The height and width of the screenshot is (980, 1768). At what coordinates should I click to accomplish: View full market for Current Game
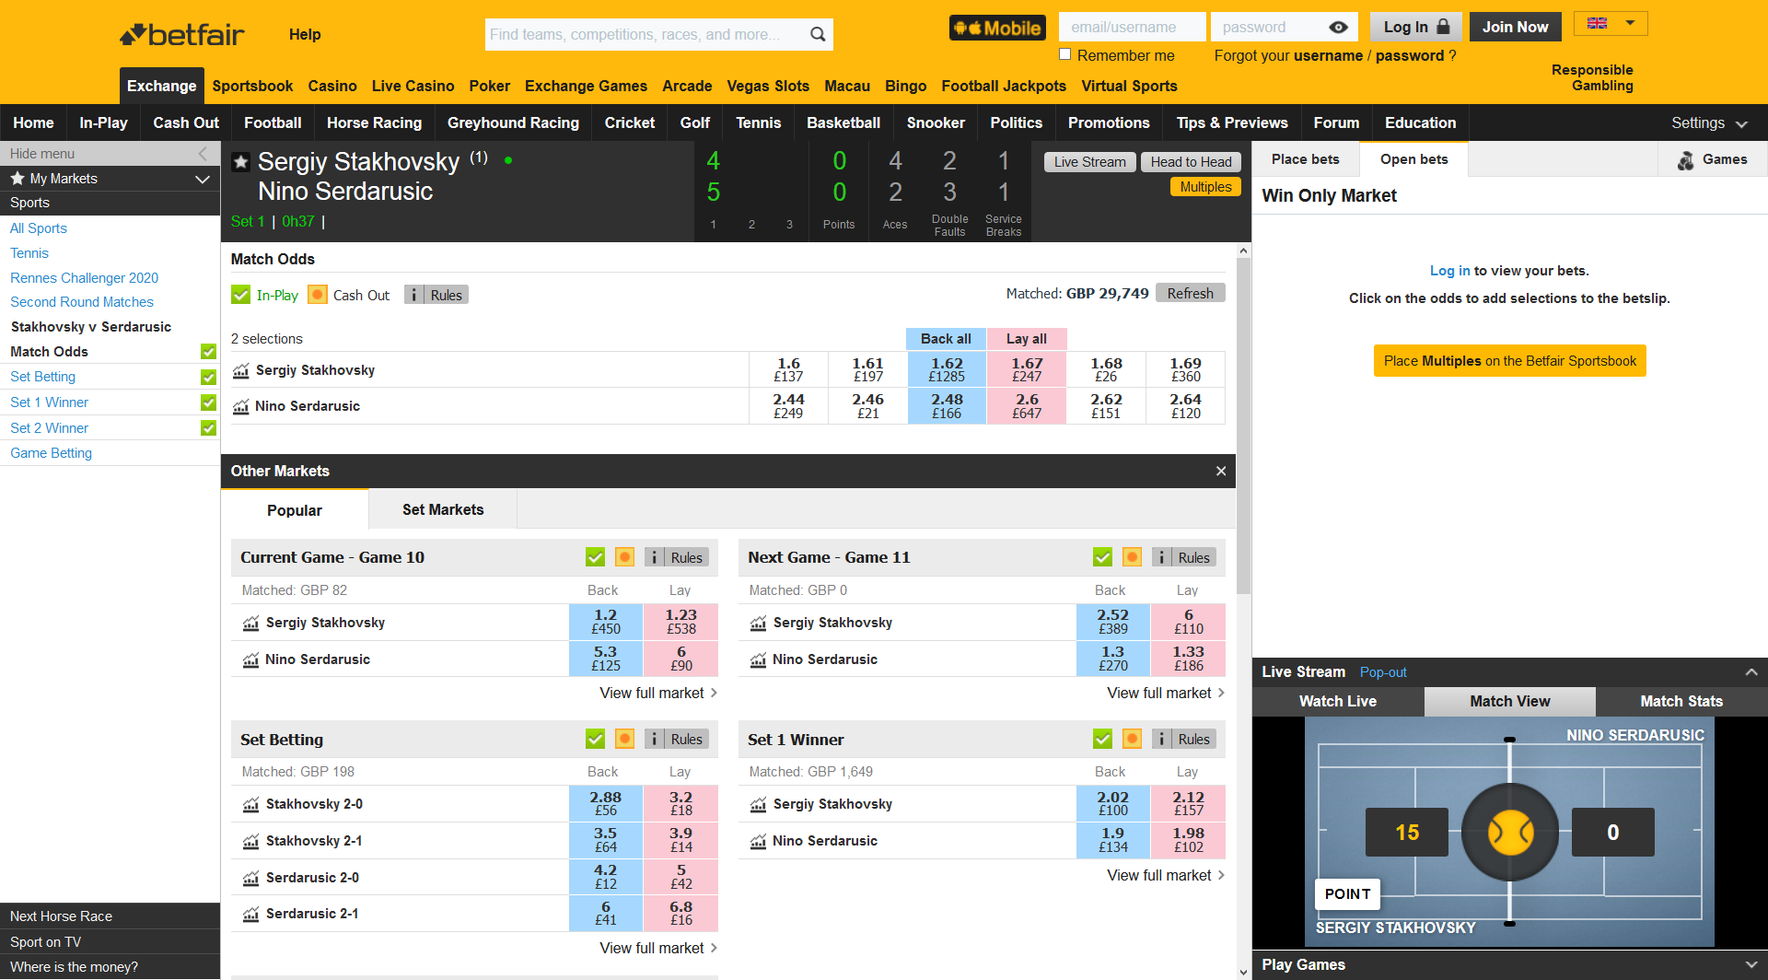coord(658,693)
